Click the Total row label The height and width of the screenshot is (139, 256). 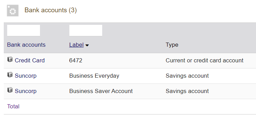point(13,106)
